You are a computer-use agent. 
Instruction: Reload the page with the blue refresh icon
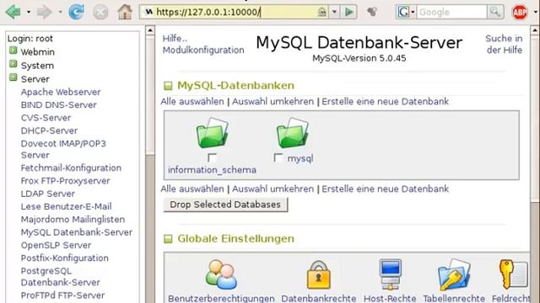[76, 12]
